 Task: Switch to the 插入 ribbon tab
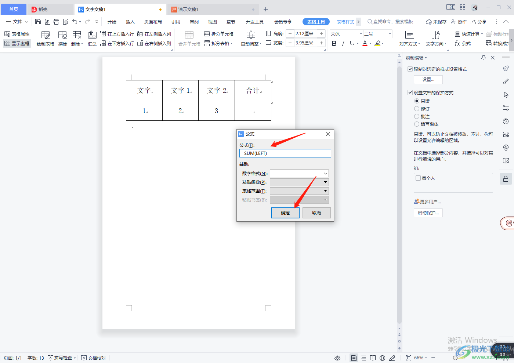point(130,22)
